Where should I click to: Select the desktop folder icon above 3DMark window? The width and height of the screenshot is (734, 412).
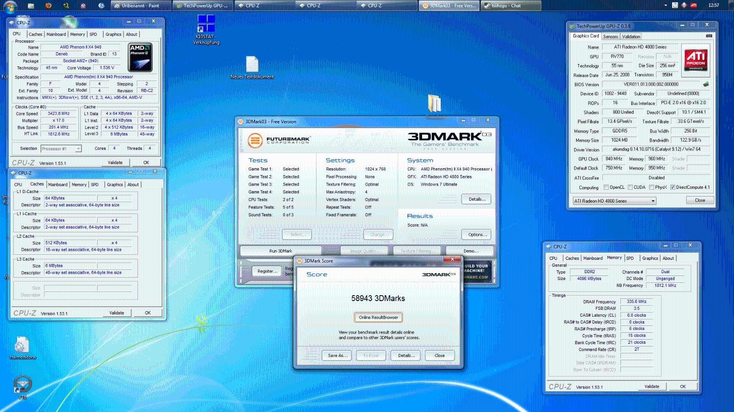pyautogui.click(x=434, y=104)
